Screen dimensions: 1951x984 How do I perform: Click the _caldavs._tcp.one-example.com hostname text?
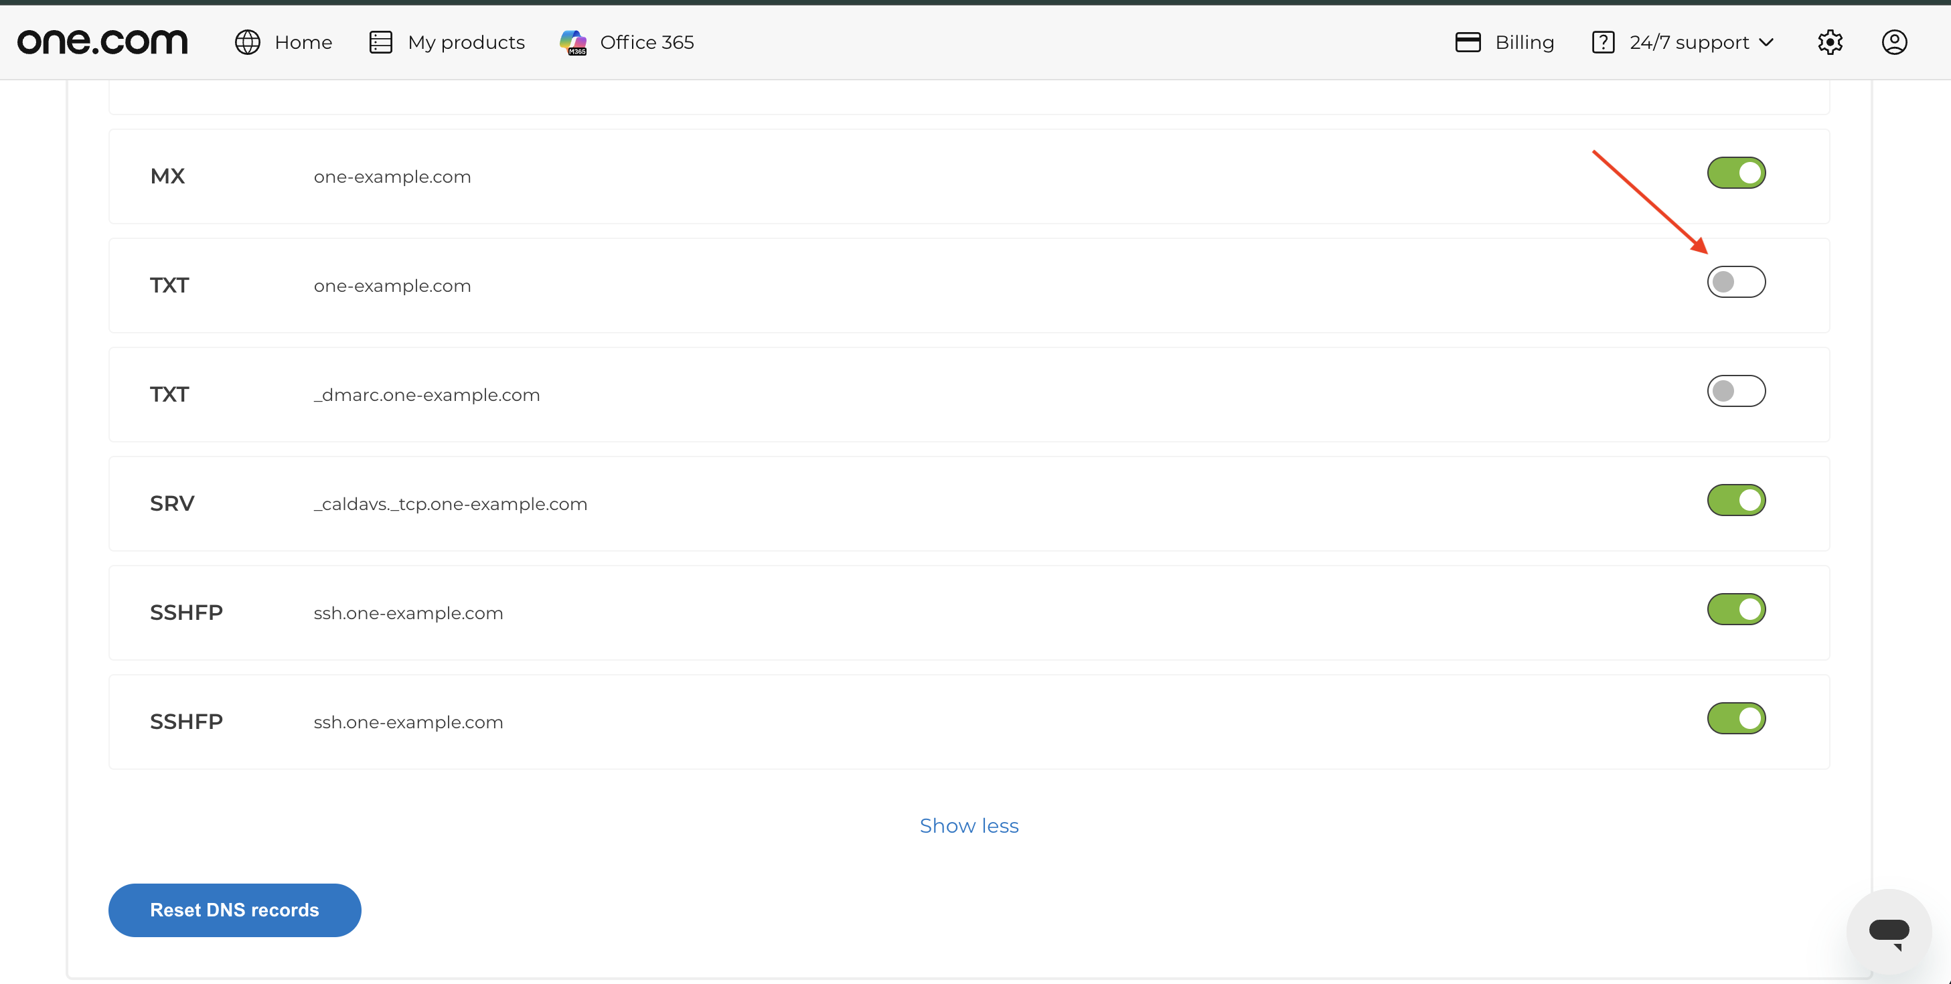(450, 505)
